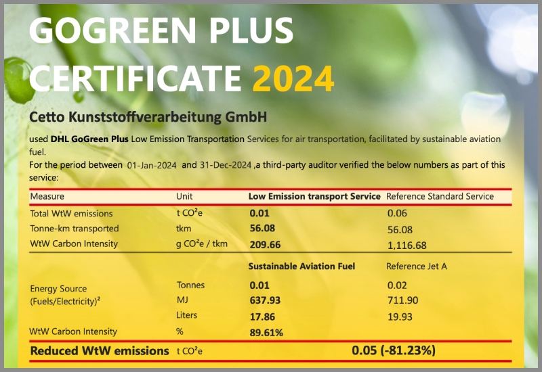This screenshot has width=542, height=372.
Task: Click the 'Unit' column header
Action: click(x=184, y=196)
